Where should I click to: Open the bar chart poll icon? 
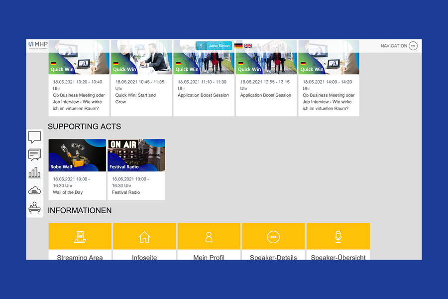tap(34, 172)
